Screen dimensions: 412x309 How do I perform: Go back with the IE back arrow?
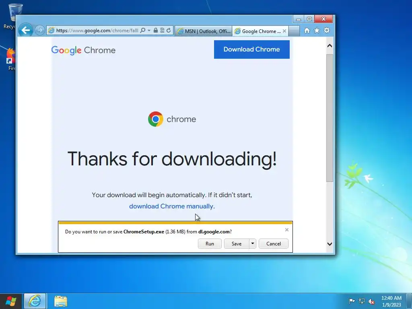point(25,31)
